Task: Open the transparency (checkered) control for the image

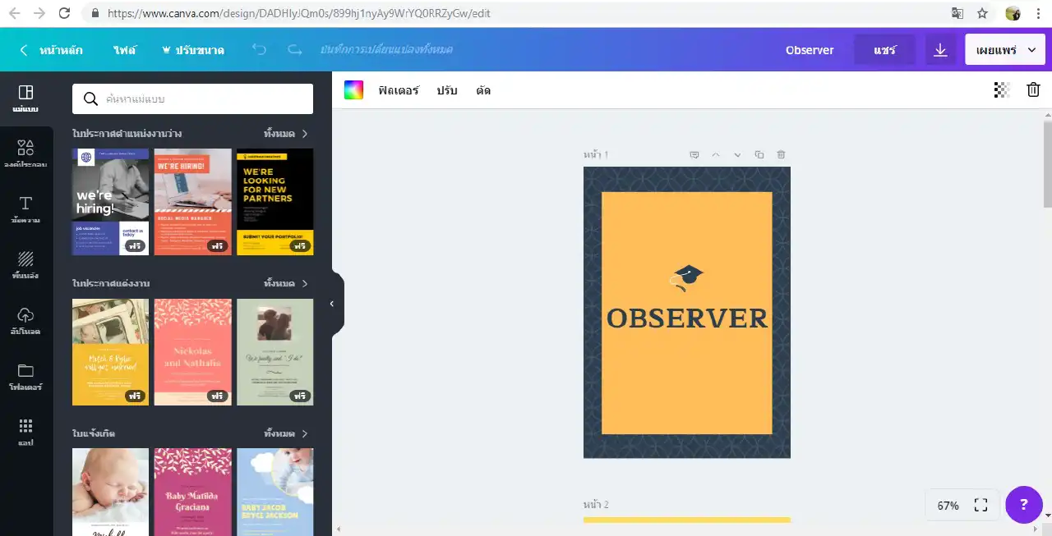Action: point(1001,89)
